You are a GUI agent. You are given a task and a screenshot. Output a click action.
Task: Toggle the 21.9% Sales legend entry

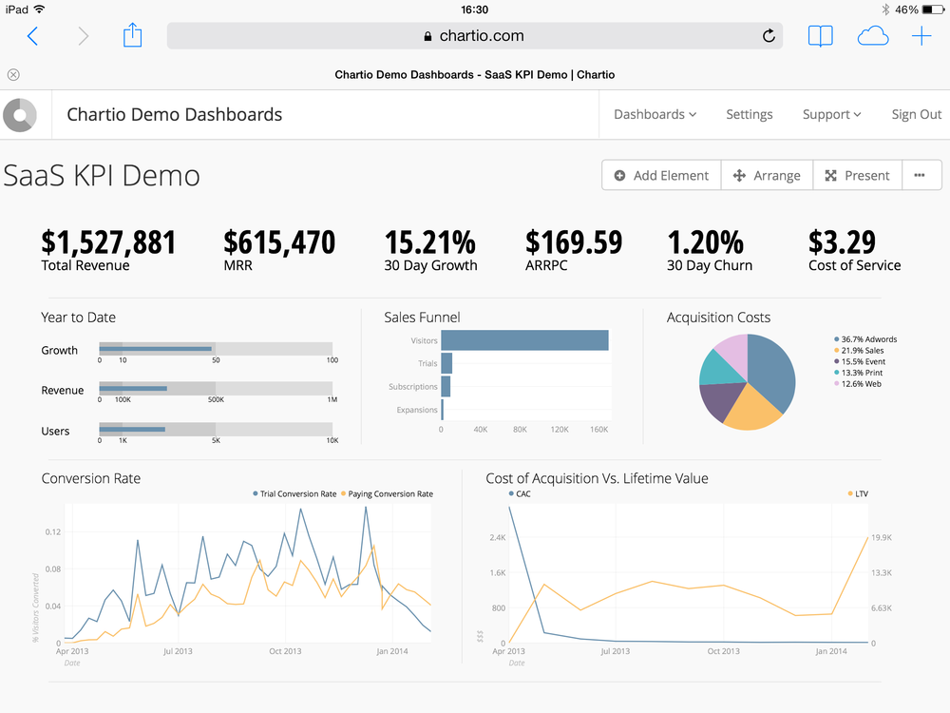[859, 351]
